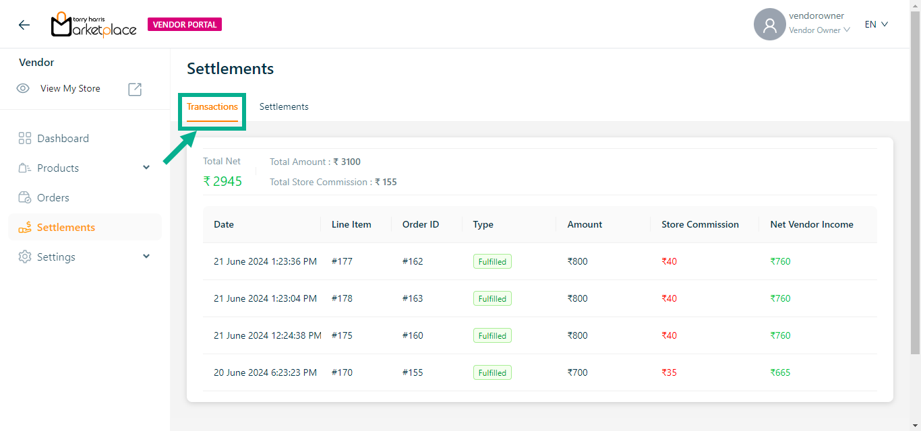The image size is (921, 431).
Task: Click the Products bag icon
Action: click(25, 168)
